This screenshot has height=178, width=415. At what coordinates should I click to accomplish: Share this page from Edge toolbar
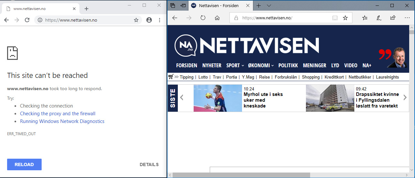click(x=393, y=18)
